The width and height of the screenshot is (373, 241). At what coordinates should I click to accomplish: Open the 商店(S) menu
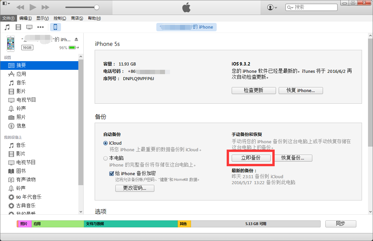[x=77, y=18]
